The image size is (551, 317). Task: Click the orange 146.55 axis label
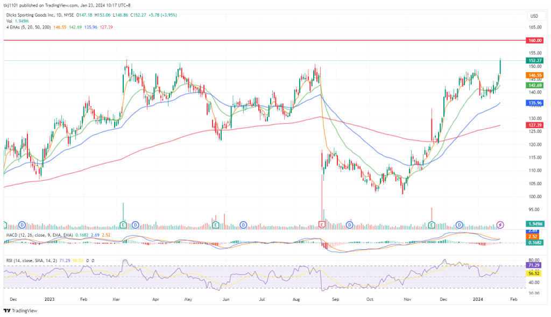[534, 75]
